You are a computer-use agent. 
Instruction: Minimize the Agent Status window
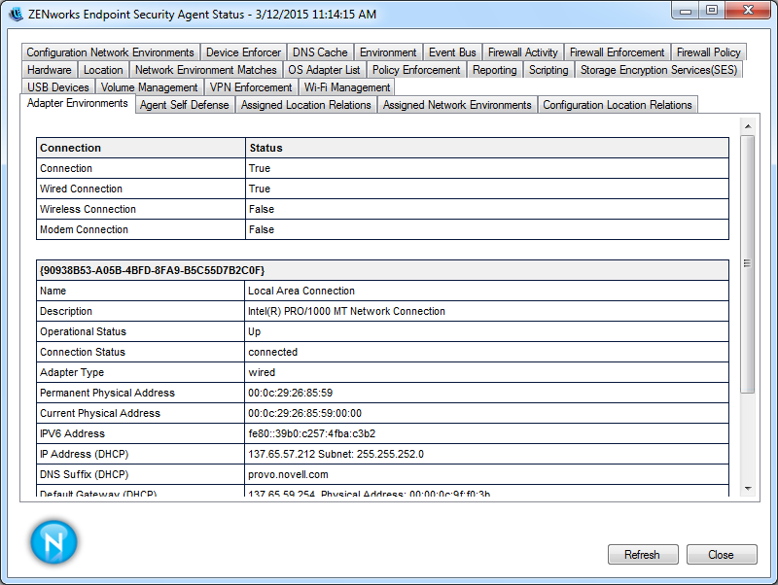pos(686,11)
